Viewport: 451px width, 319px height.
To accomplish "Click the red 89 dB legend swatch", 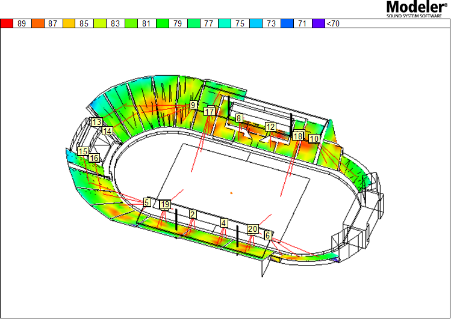I will click(7, 23).
